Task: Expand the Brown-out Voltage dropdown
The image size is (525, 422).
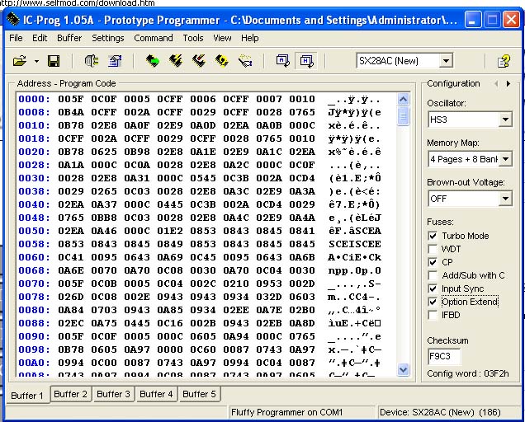Action: (x=505, y=199)
